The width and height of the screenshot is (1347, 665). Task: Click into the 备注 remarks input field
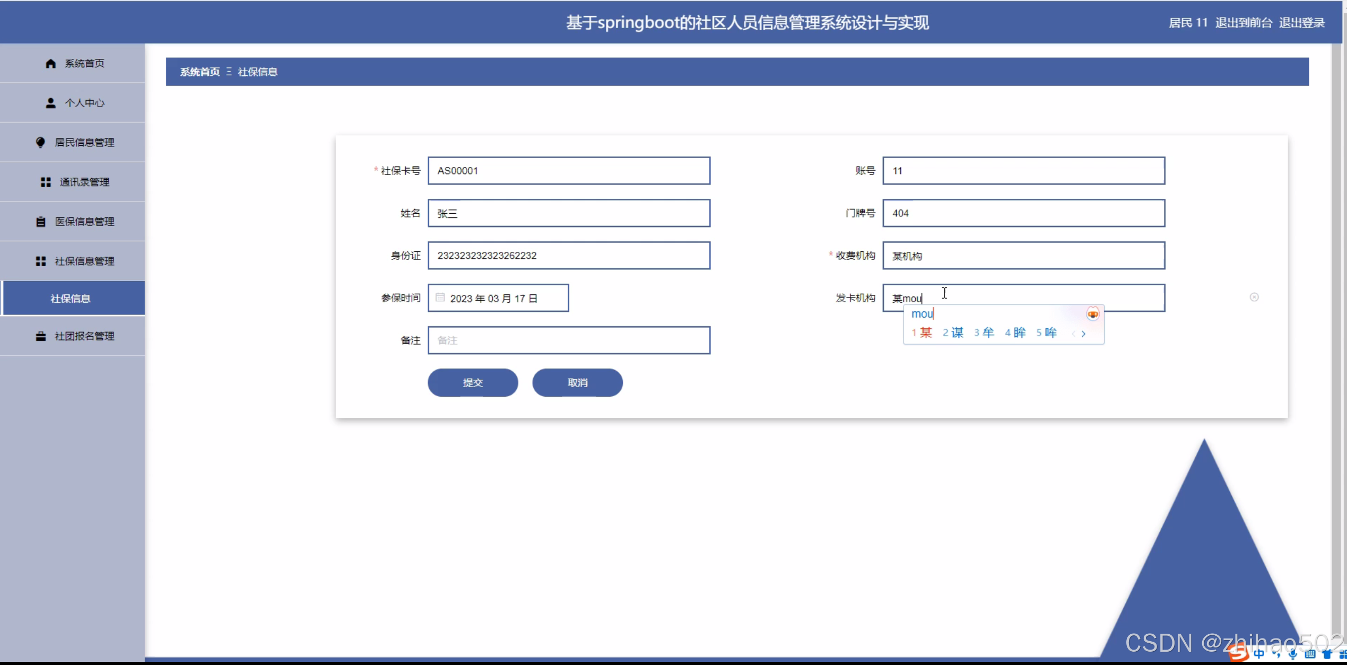click(569, 340)
